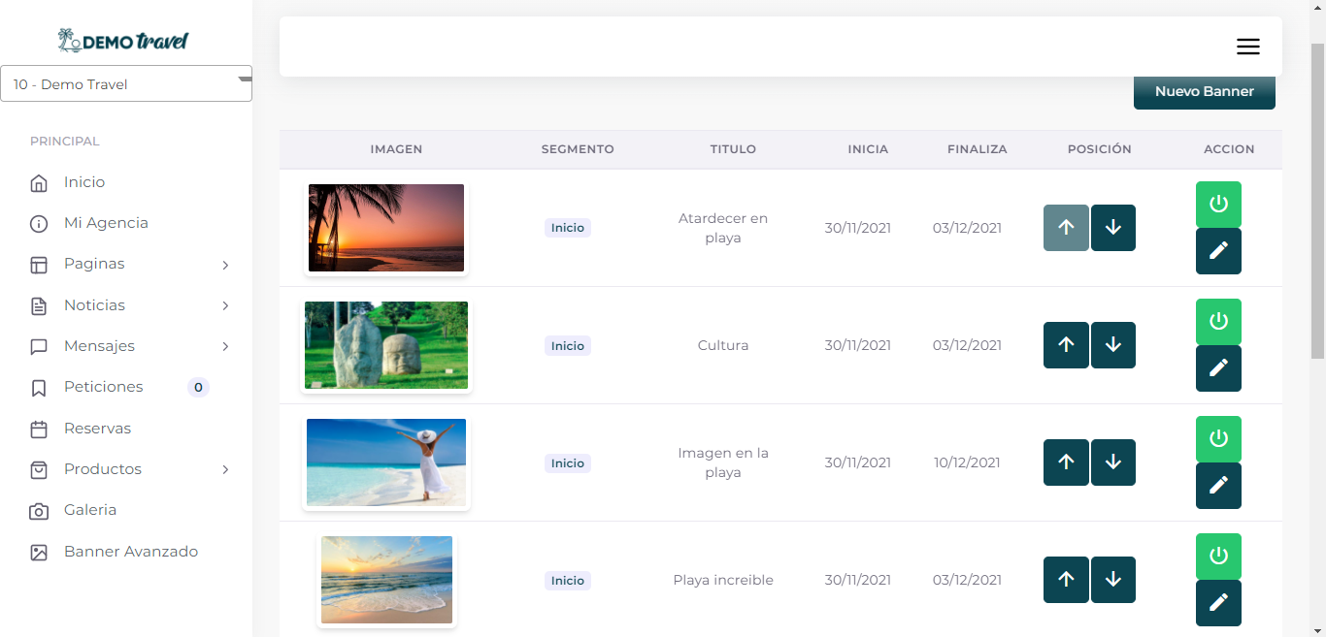The height and width of the screenshot is (637, 1326).
Task: Expand the Productos submenu chevron
Action: pyautogui.click(x=225, y=469)
